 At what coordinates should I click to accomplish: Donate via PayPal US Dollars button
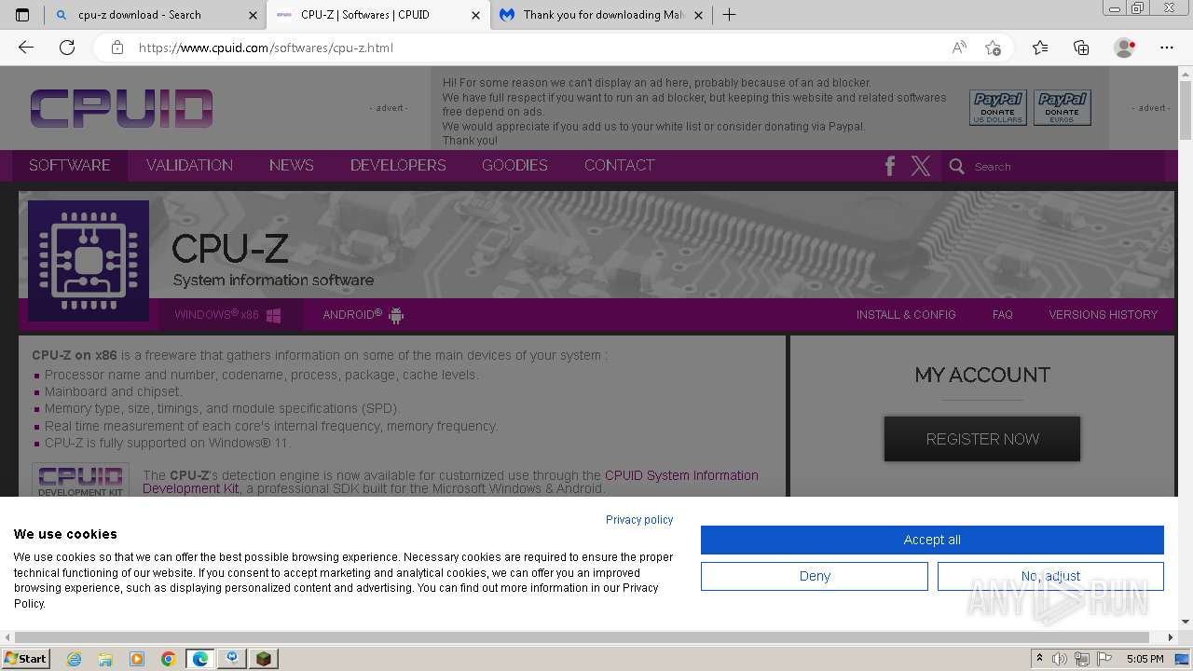[x=998, y=108]
